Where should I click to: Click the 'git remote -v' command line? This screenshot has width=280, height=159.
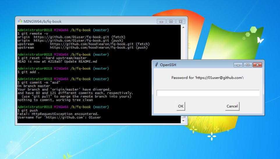[33, 33]
